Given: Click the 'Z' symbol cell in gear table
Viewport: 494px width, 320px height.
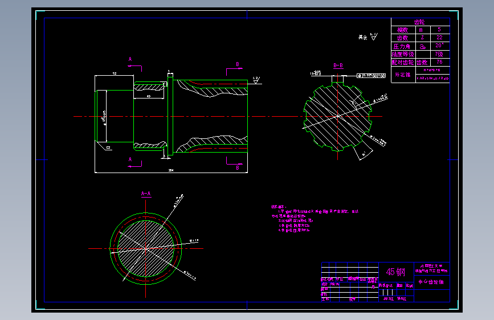Looking at the screenshot, I should pyautogui.click(x=422, y=38).
